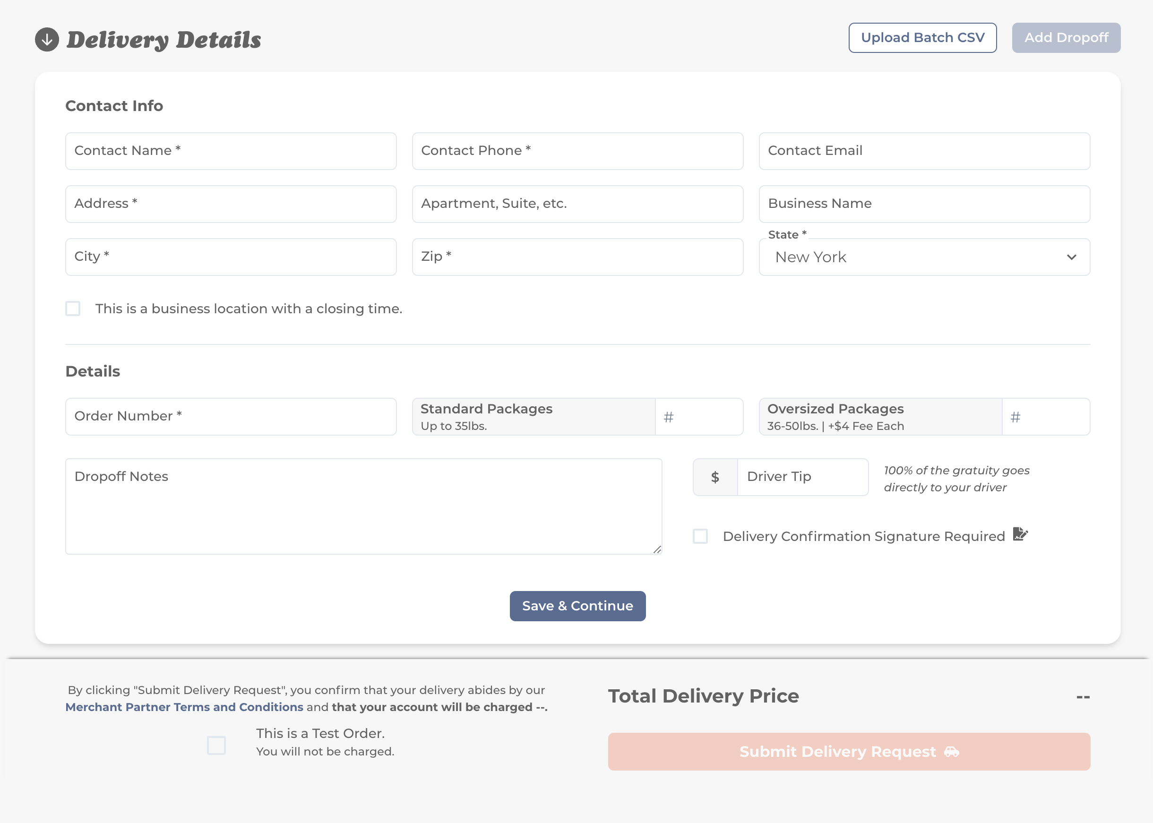Click the Contact Info section heading
Image resolution: width=1153 pixels, height=823 pixels.
(114, 106)
